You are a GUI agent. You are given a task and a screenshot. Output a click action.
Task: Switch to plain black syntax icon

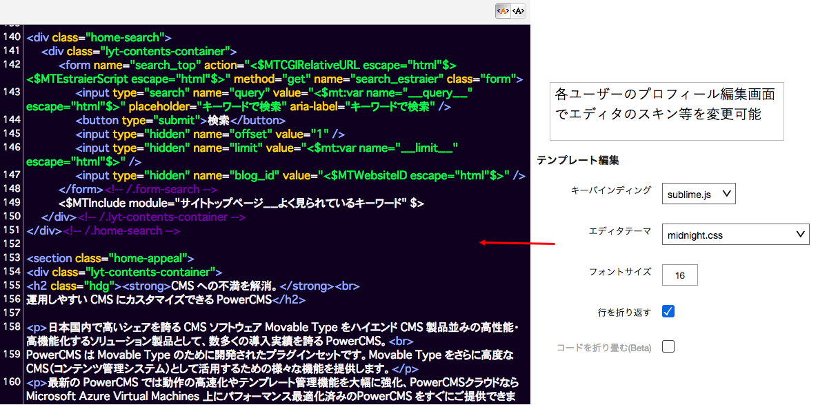point(518,11)
